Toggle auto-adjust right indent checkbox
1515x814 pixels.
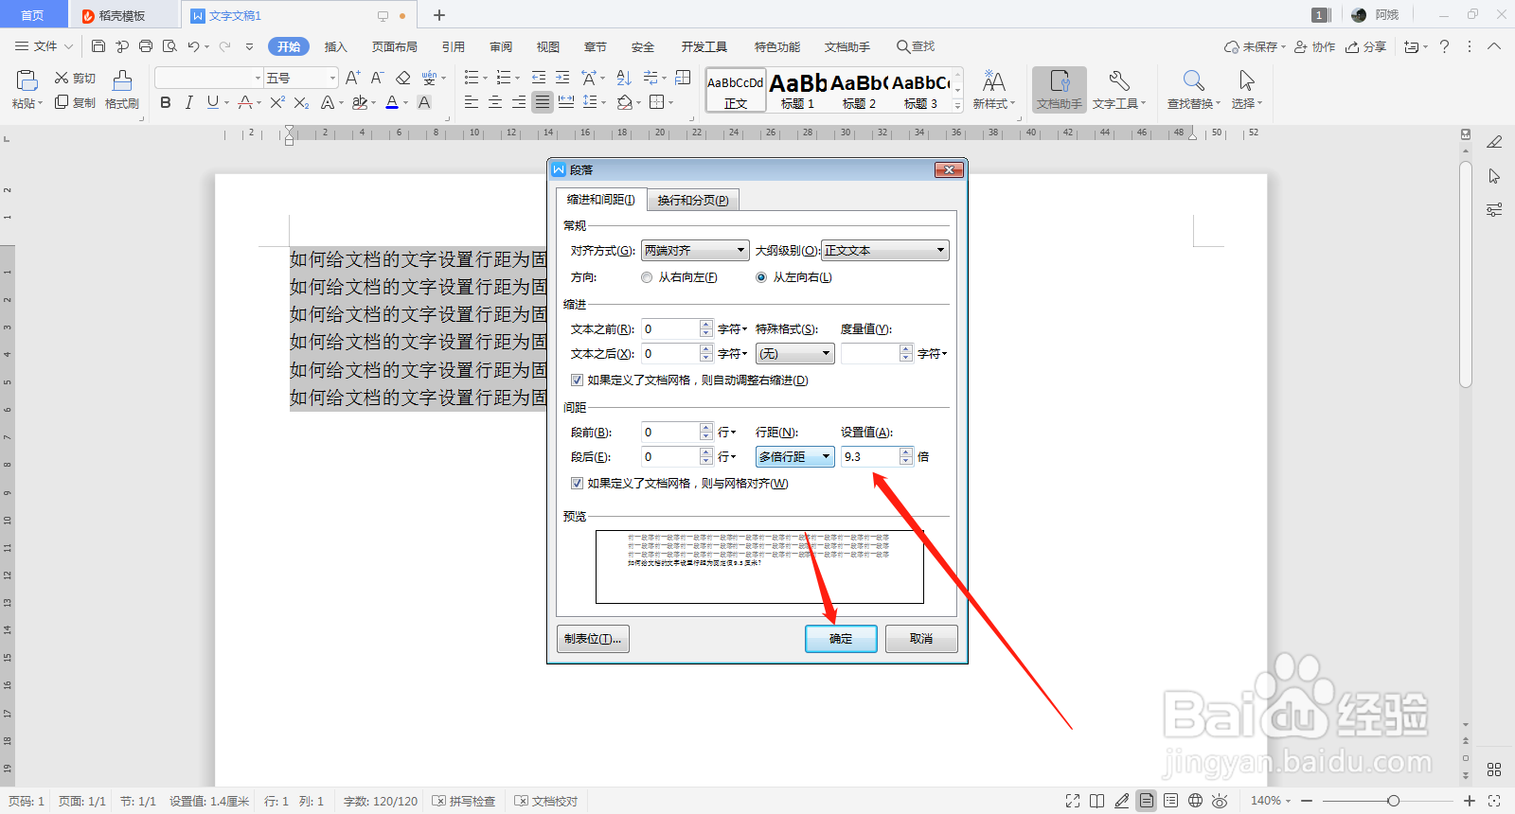pos(577,380)
